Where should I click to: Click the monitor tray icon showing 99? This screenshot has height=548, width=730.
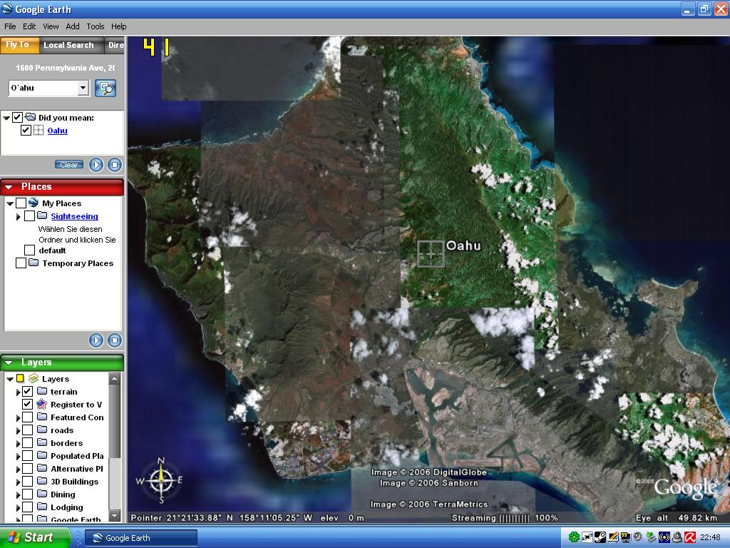[x=625, y=537]
